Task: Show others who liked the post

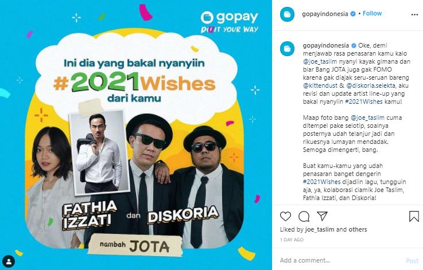Action: click(x=357, y=229)
